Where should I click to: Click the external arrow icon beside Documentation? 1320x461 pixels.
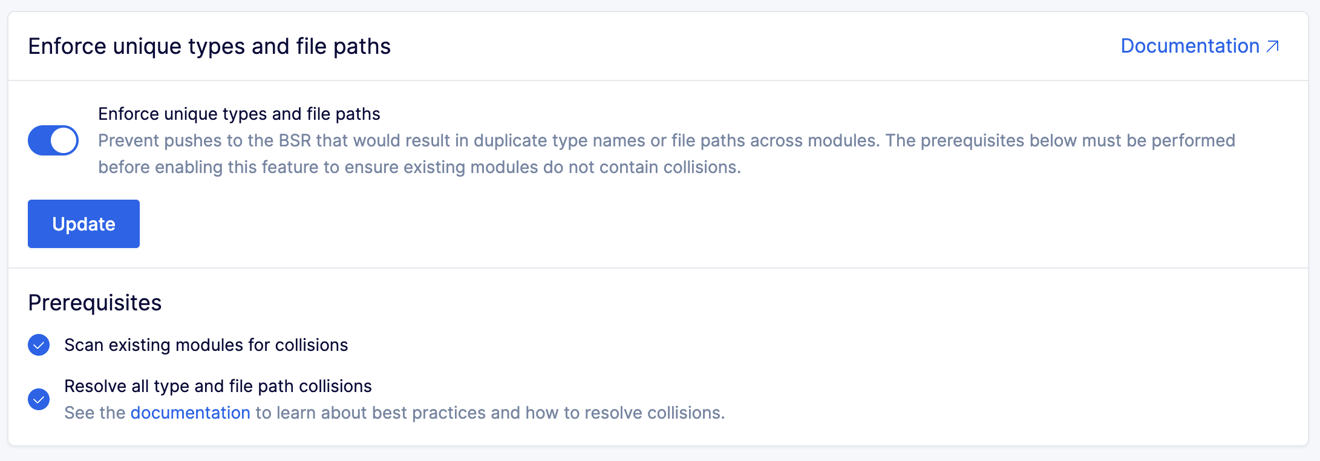point(1273,46)
